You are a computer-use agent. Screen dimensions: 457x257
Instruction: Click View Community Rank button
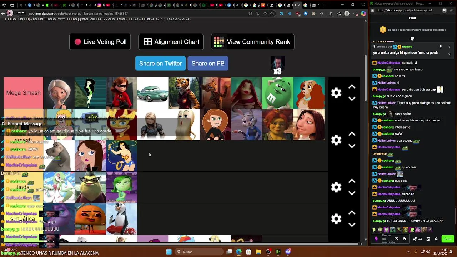click(x=252, y=42)
